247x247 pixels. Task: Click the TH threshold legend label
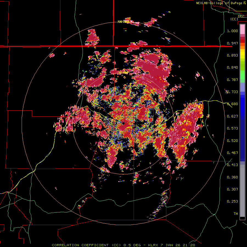click(236, 214)
